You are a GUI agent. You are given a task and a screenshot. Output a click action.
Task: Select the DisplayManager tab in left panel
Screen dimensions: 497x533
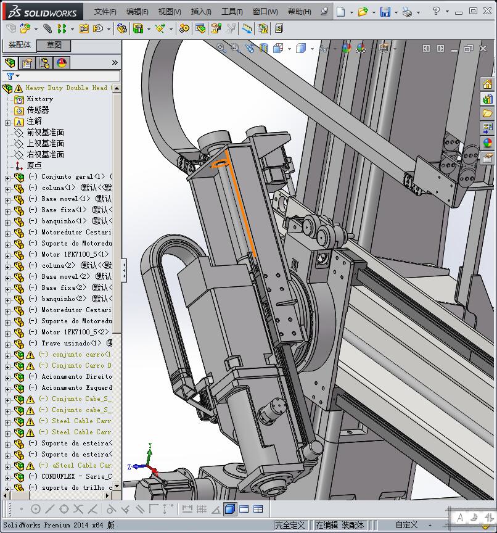coord(61,62)
